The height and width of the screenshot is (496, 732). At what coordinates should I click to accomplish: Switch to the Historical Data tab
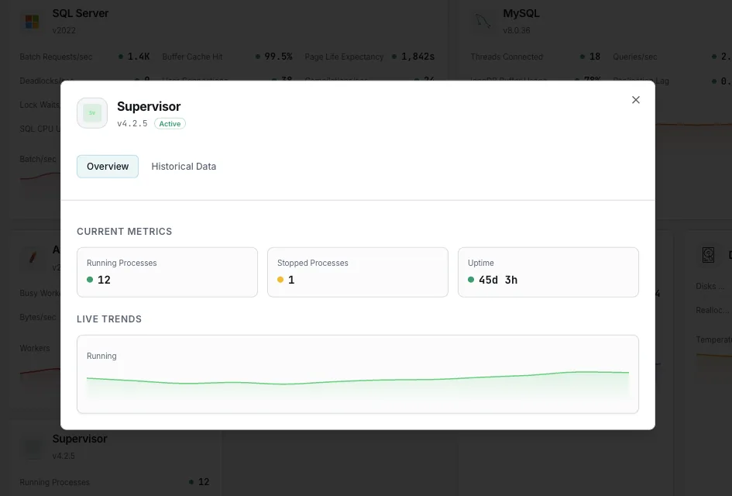pyautogui.click(x=184, y=167)
